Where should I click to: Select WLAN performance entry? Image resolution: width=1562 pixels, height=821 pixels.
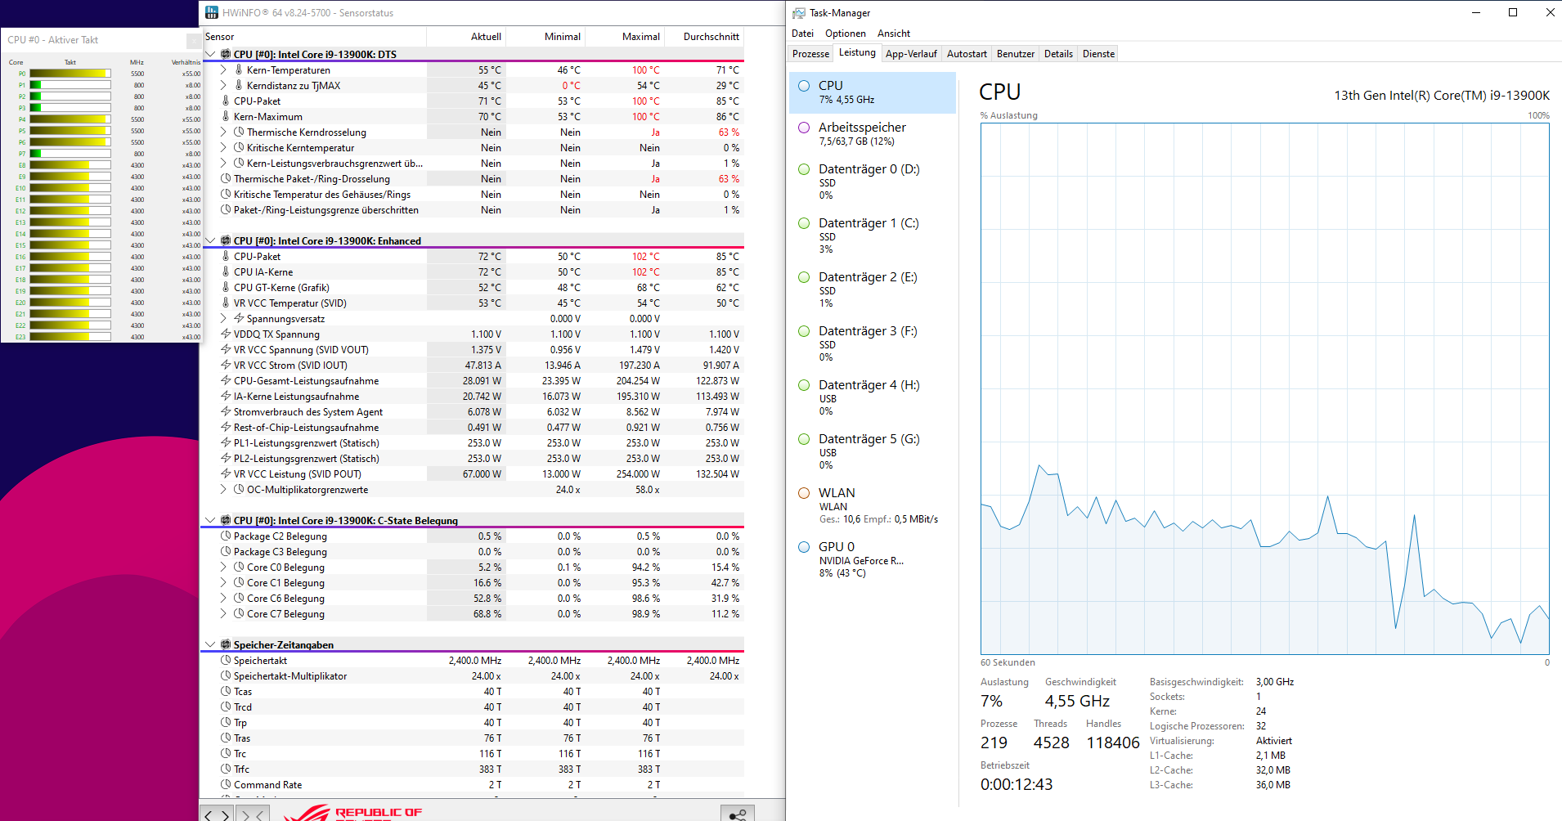coord(873,505)
